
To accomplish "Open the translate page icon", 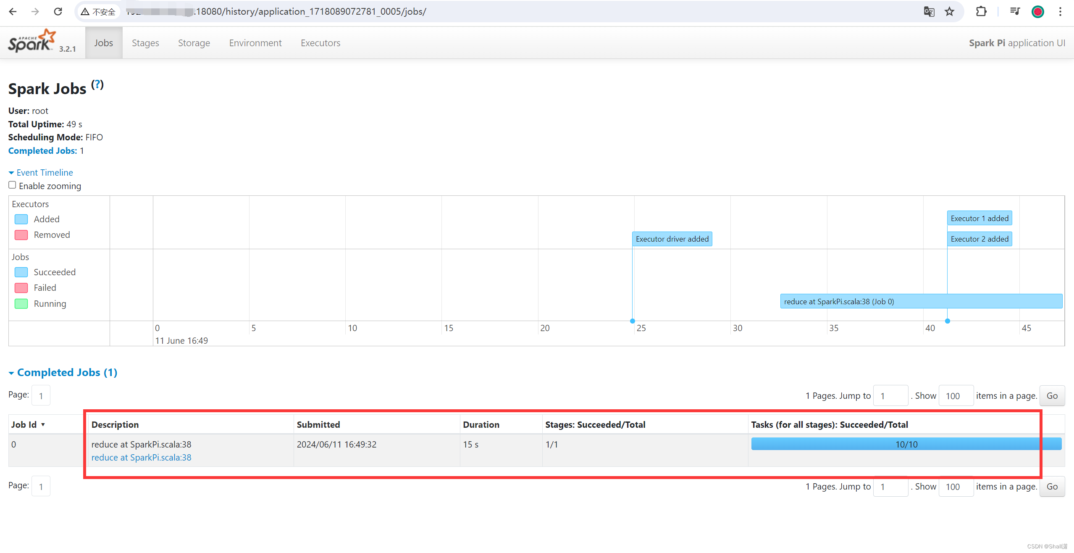I will coord(929,12).
